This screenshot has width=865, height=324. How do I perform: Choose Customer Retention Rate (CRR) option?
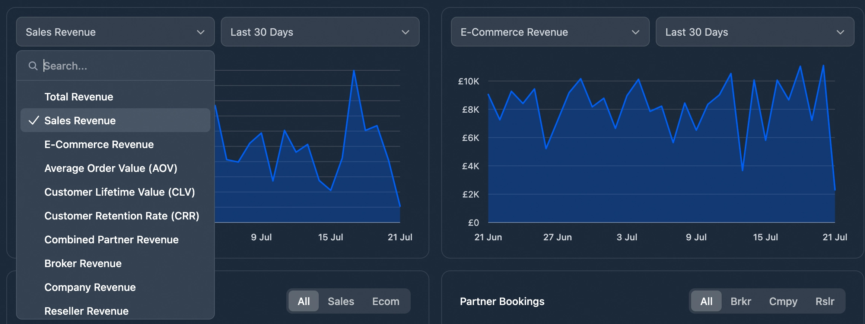tap(122, 216)
